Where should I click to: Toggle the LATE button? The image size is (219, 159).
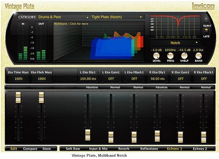pos(206,31)
